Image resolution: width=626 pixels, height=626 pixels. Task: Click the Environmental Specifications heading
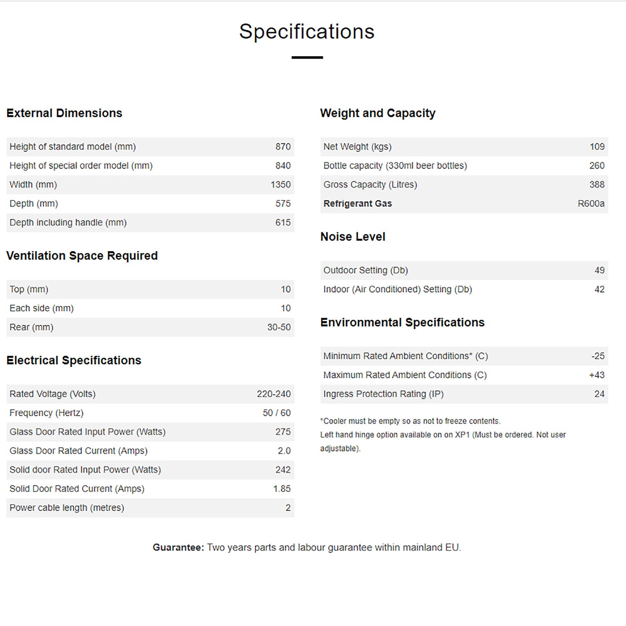click(x=402, y=322)
